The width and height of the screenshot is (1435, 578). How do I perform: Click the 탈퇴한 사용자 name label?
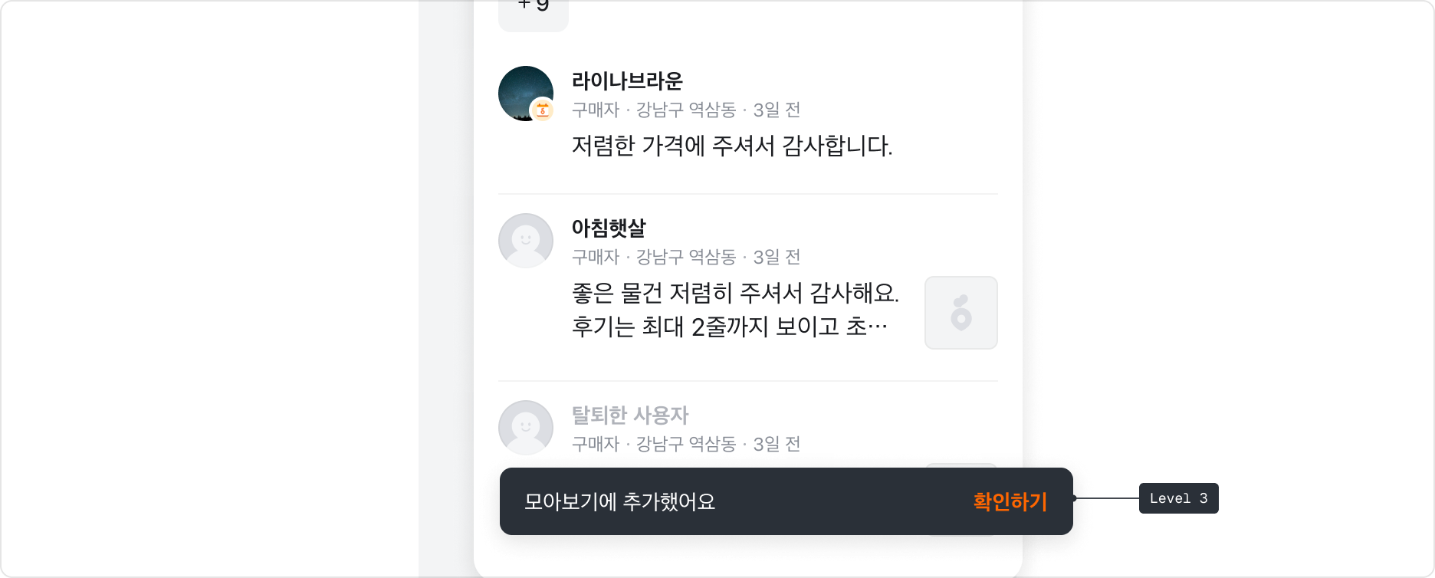pyautogui.click(x=631, y=415)
